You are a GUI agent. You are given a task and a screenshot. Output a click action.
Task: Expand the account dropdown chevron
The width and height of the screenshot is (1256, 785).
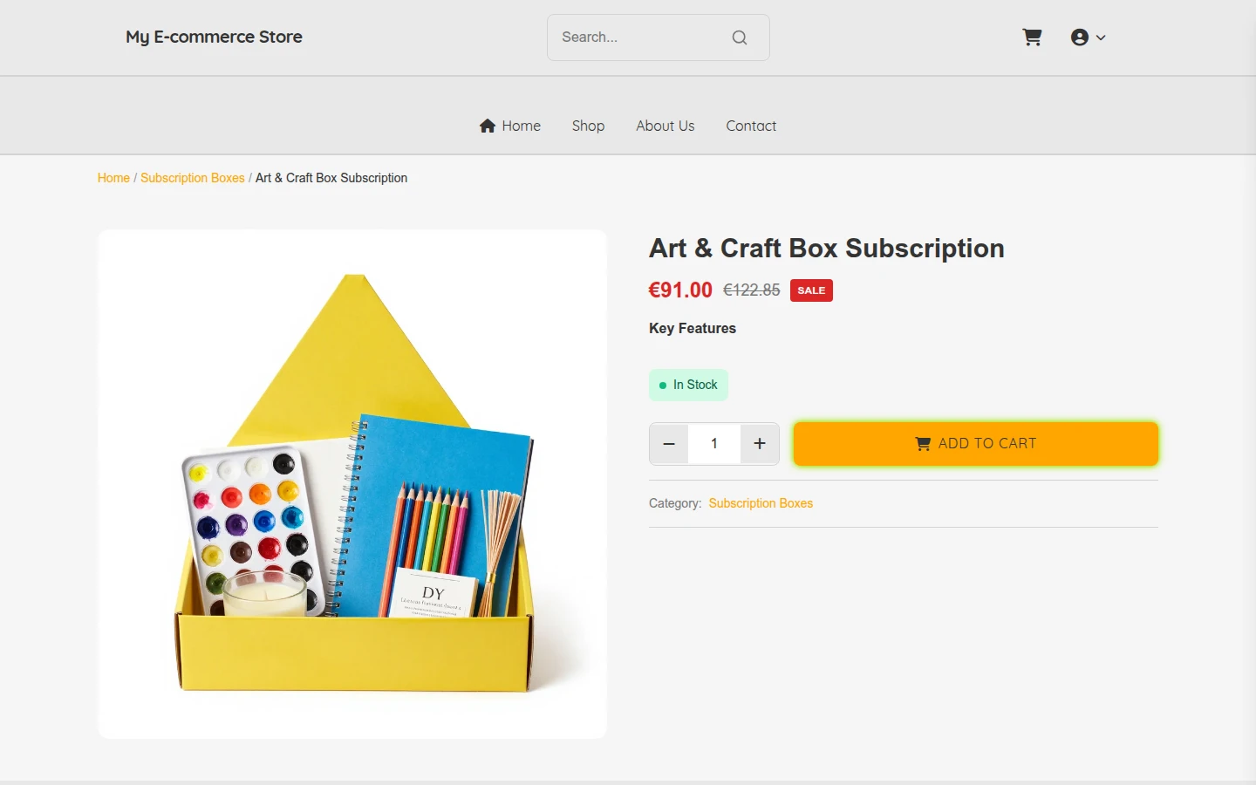1101,38
